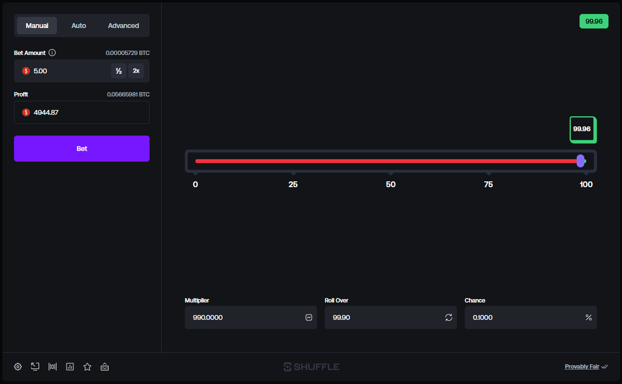Click the red slider track near 50
Viewport: 622px width, 384px height.
(391, 161)
